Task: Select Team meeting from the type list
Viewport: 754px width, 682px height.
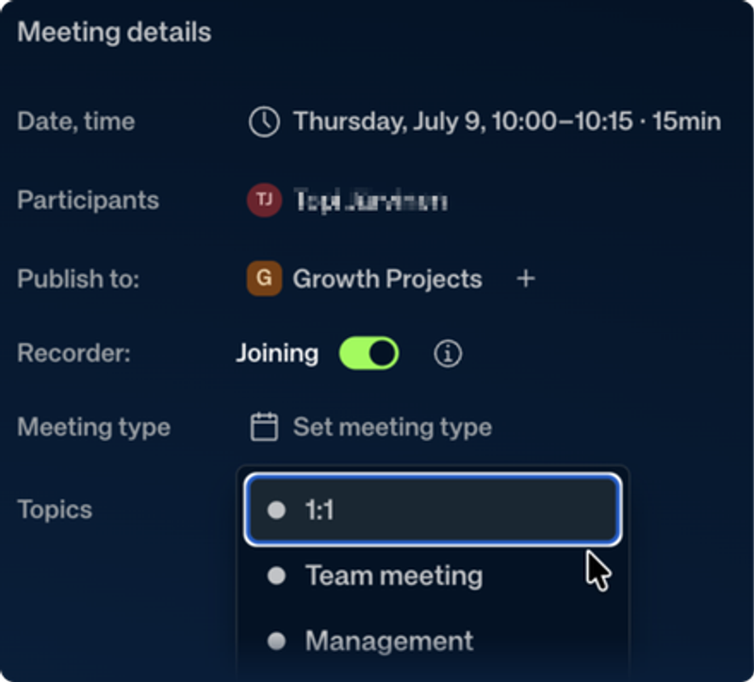Action: pos(433,576)
